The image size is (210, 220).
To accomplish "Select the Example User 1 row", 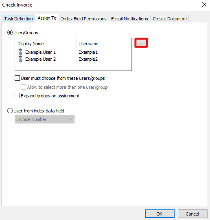I will [x=73, y=52].
